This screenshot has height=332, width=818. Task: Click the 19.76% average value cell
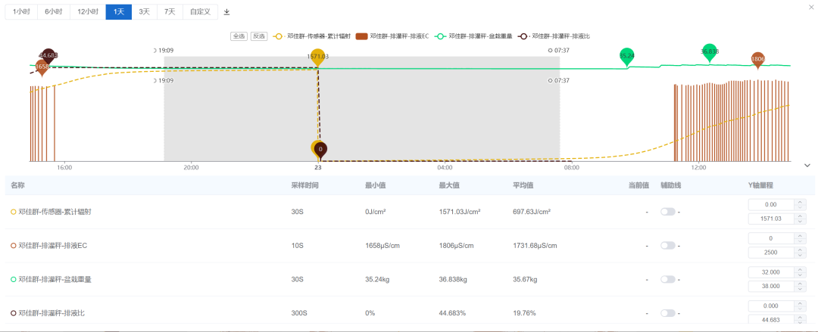[524, 313]
